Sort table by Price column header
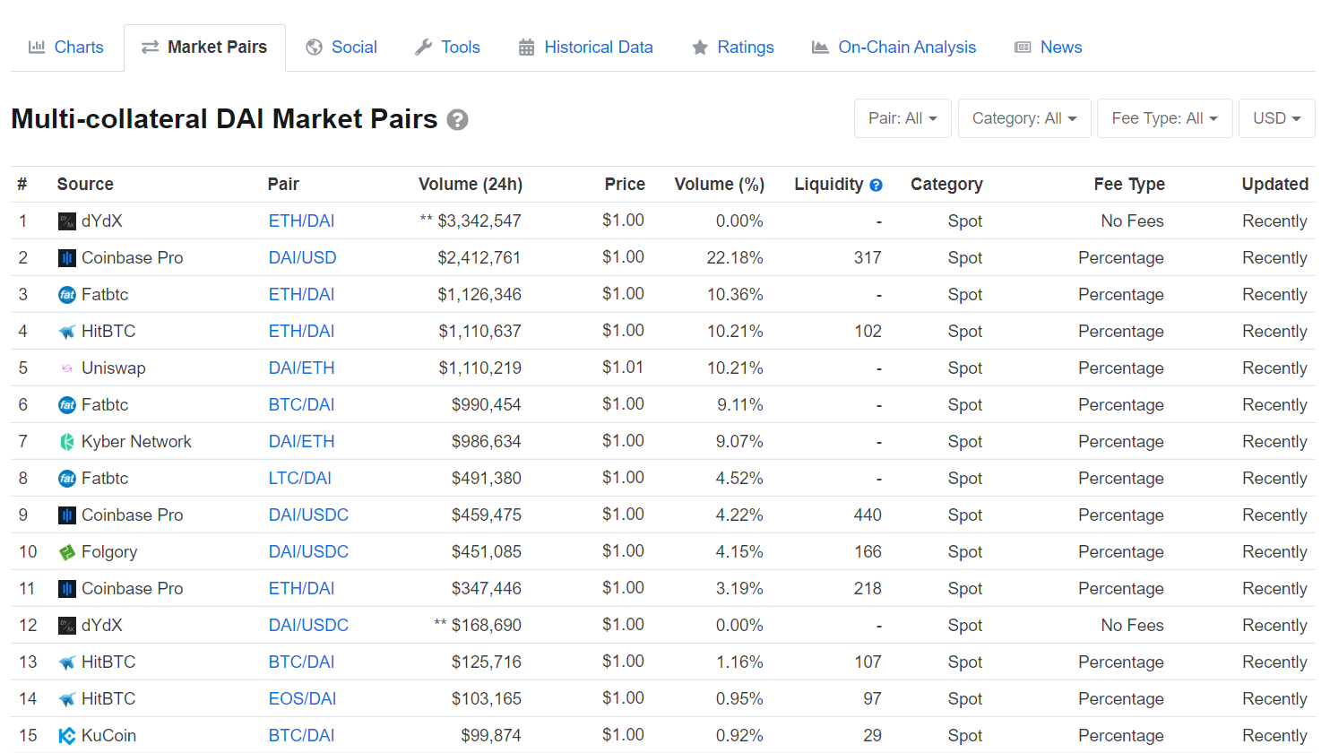Viewport: 1330px width, 753px height. tap(624, 185)
